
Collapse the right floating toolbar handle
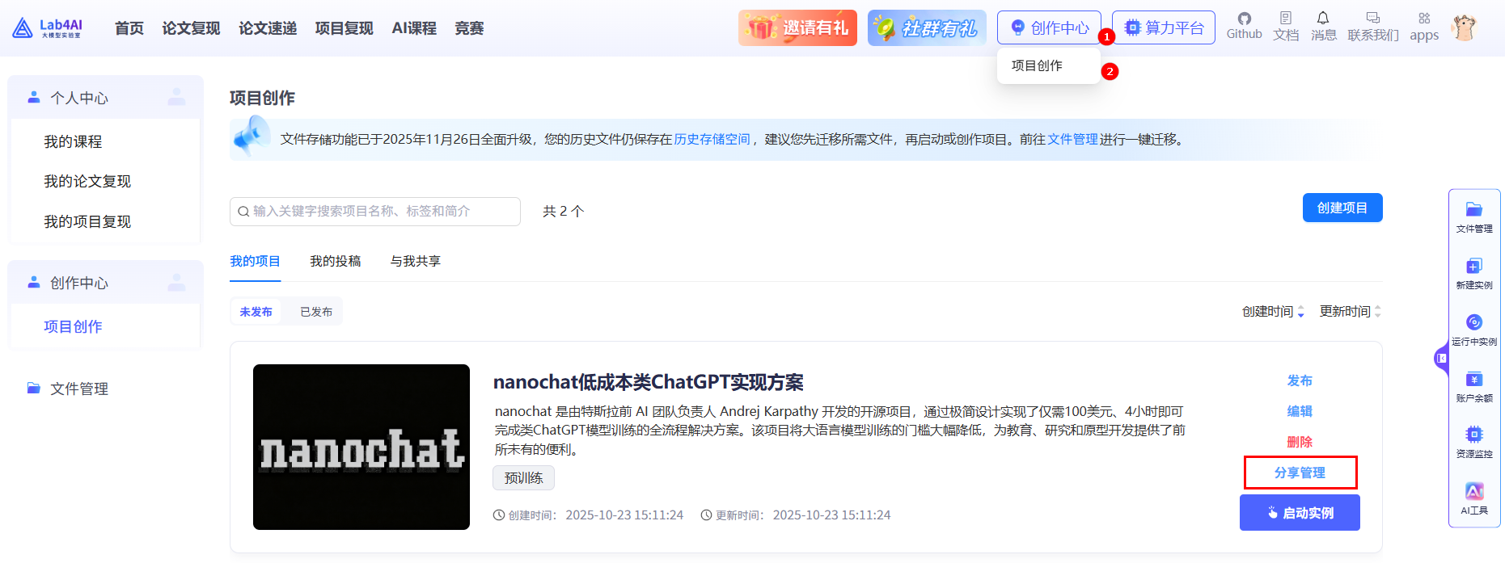click(x=1441, y=358)
